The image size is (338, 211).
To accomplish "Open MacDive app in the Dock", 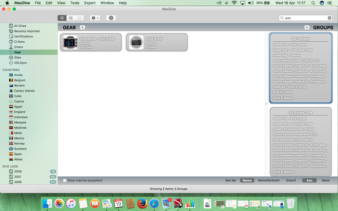I will pyautogui.click(x=178, y=204).
